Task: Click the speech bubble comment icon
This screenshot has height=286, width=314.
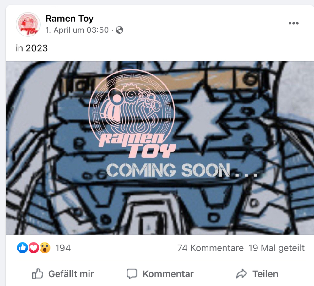Action: point(132,274)
